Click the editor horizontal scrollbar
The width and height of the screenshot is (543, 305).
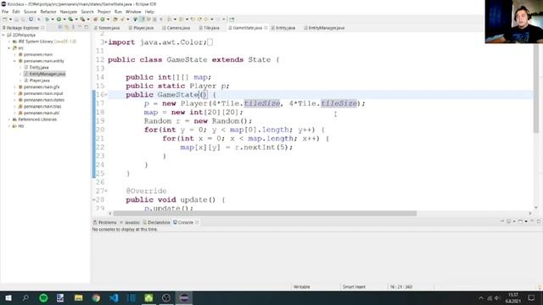[x=265, y=213]
